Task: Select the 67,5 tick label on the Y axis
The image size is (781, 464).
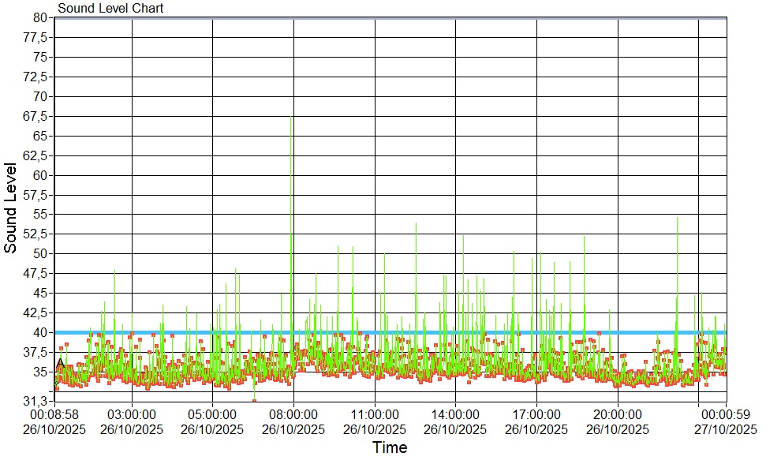Action: (x=36, y=116)
